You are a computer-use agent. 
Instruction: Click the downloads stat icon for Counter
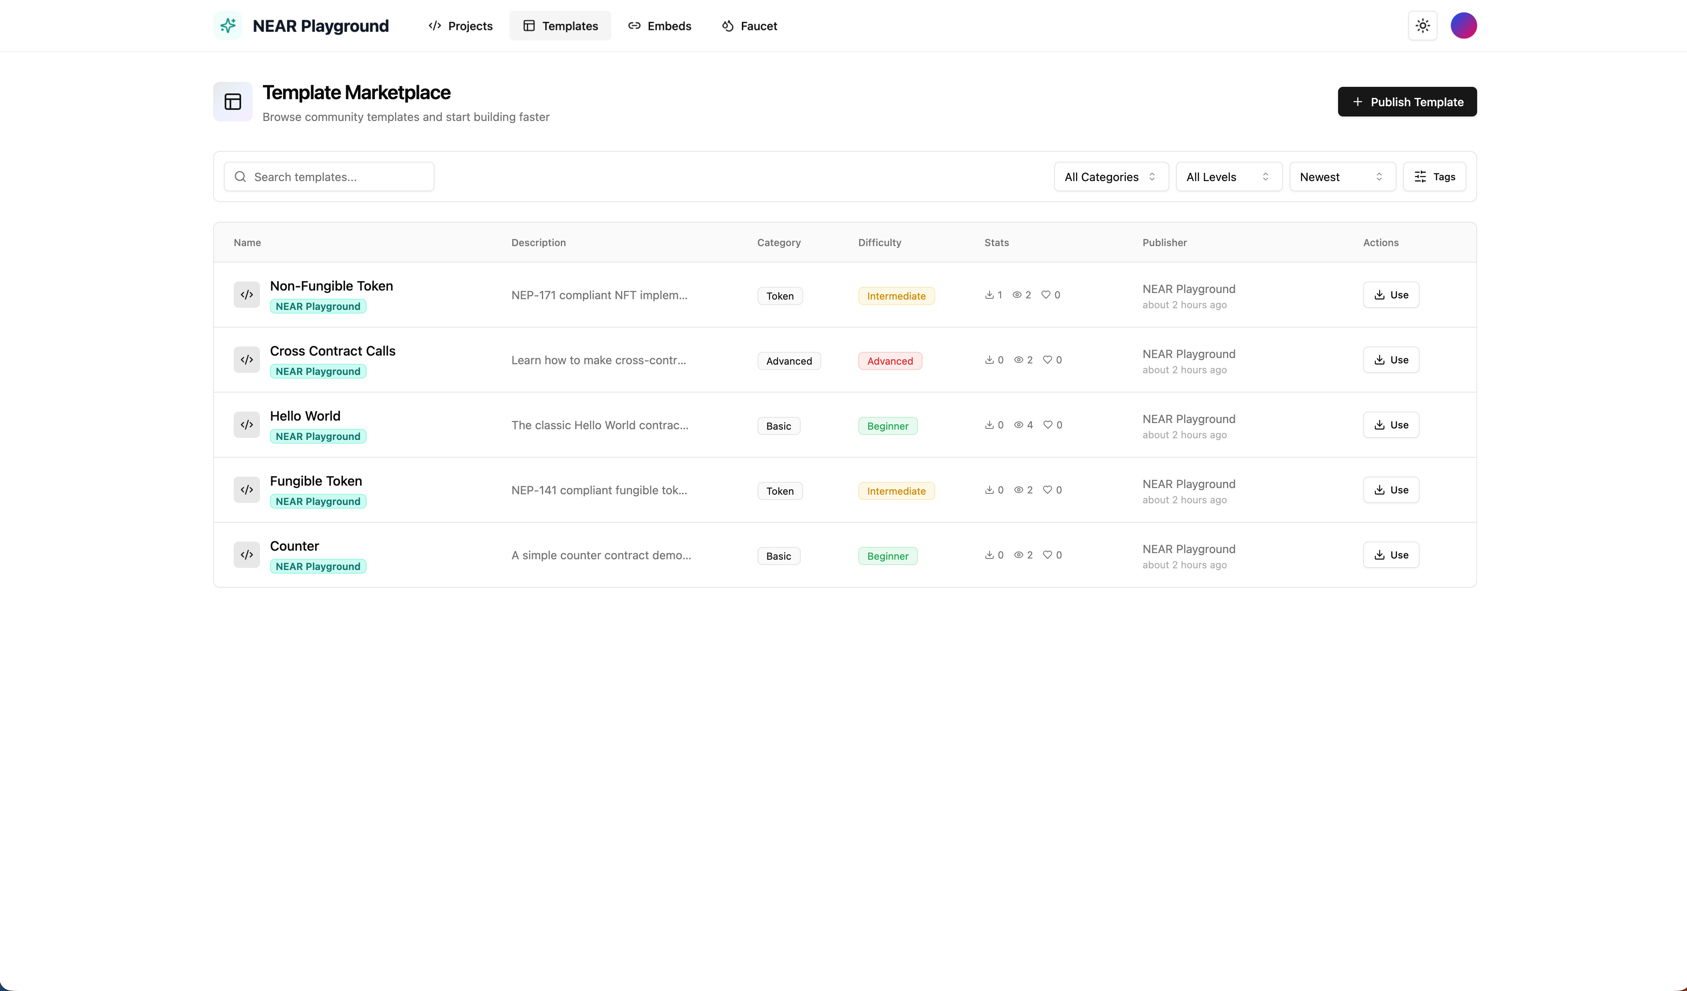pos(990,554)
